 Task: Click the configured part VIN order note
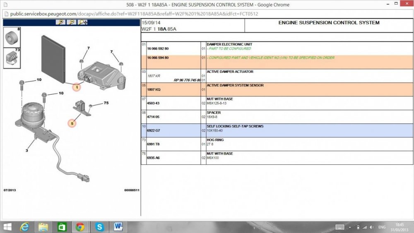coord(272,58)
